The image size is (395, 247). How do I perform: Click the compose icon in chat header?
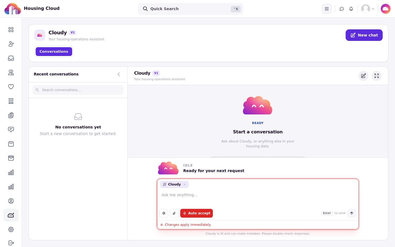click(x=363, y=76)
